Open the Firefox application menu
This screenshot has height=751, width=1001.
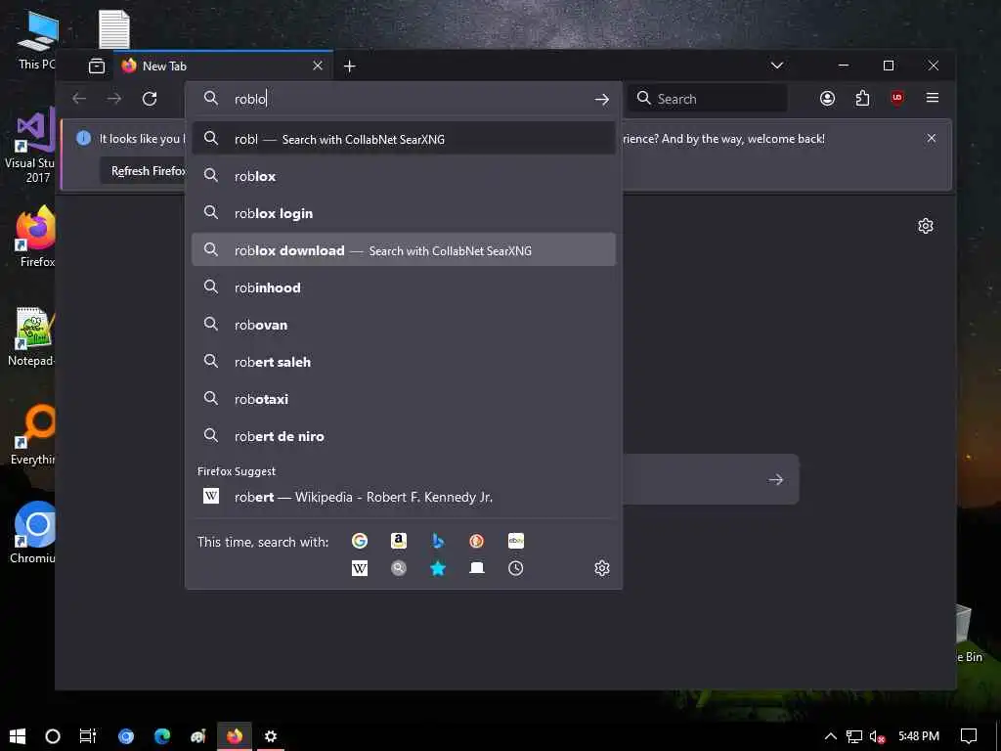932,98
